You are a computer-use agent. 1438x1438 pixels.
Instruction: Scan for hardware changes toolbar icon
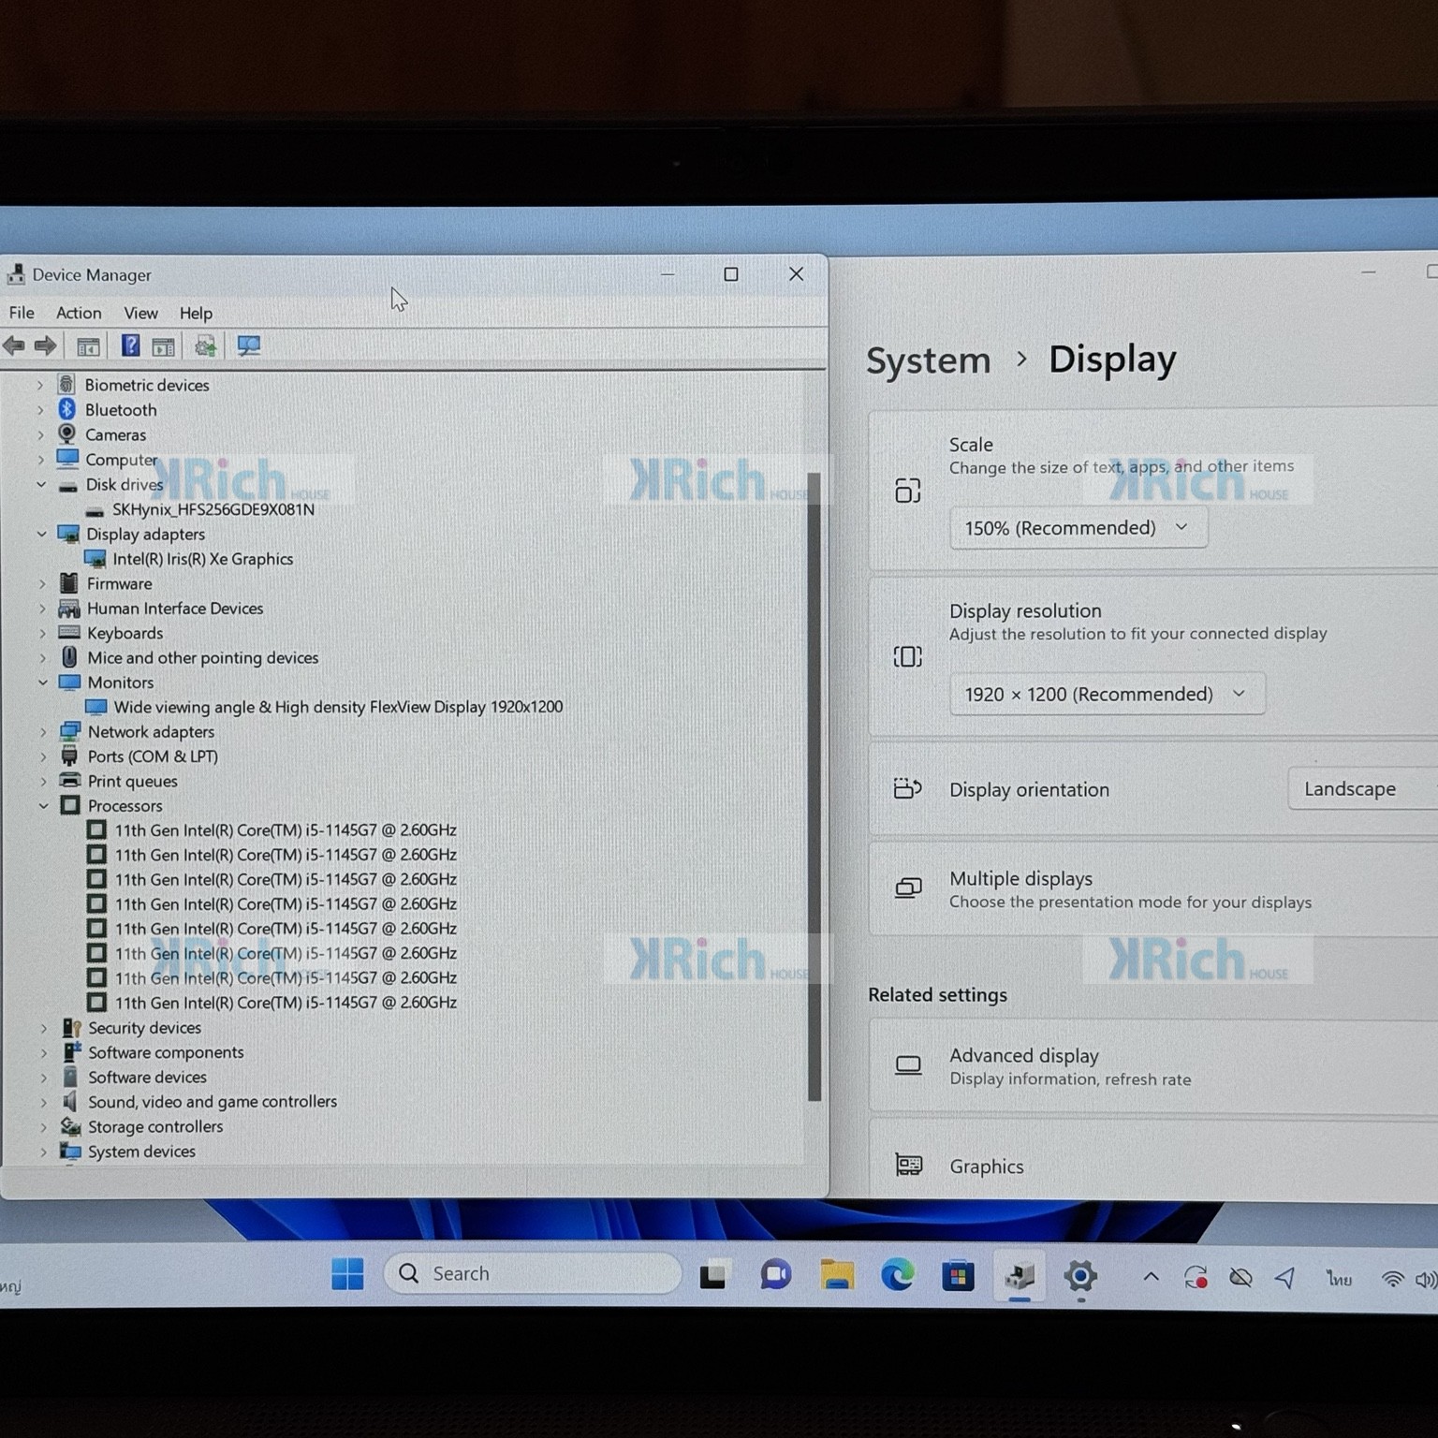coord(248,346)
